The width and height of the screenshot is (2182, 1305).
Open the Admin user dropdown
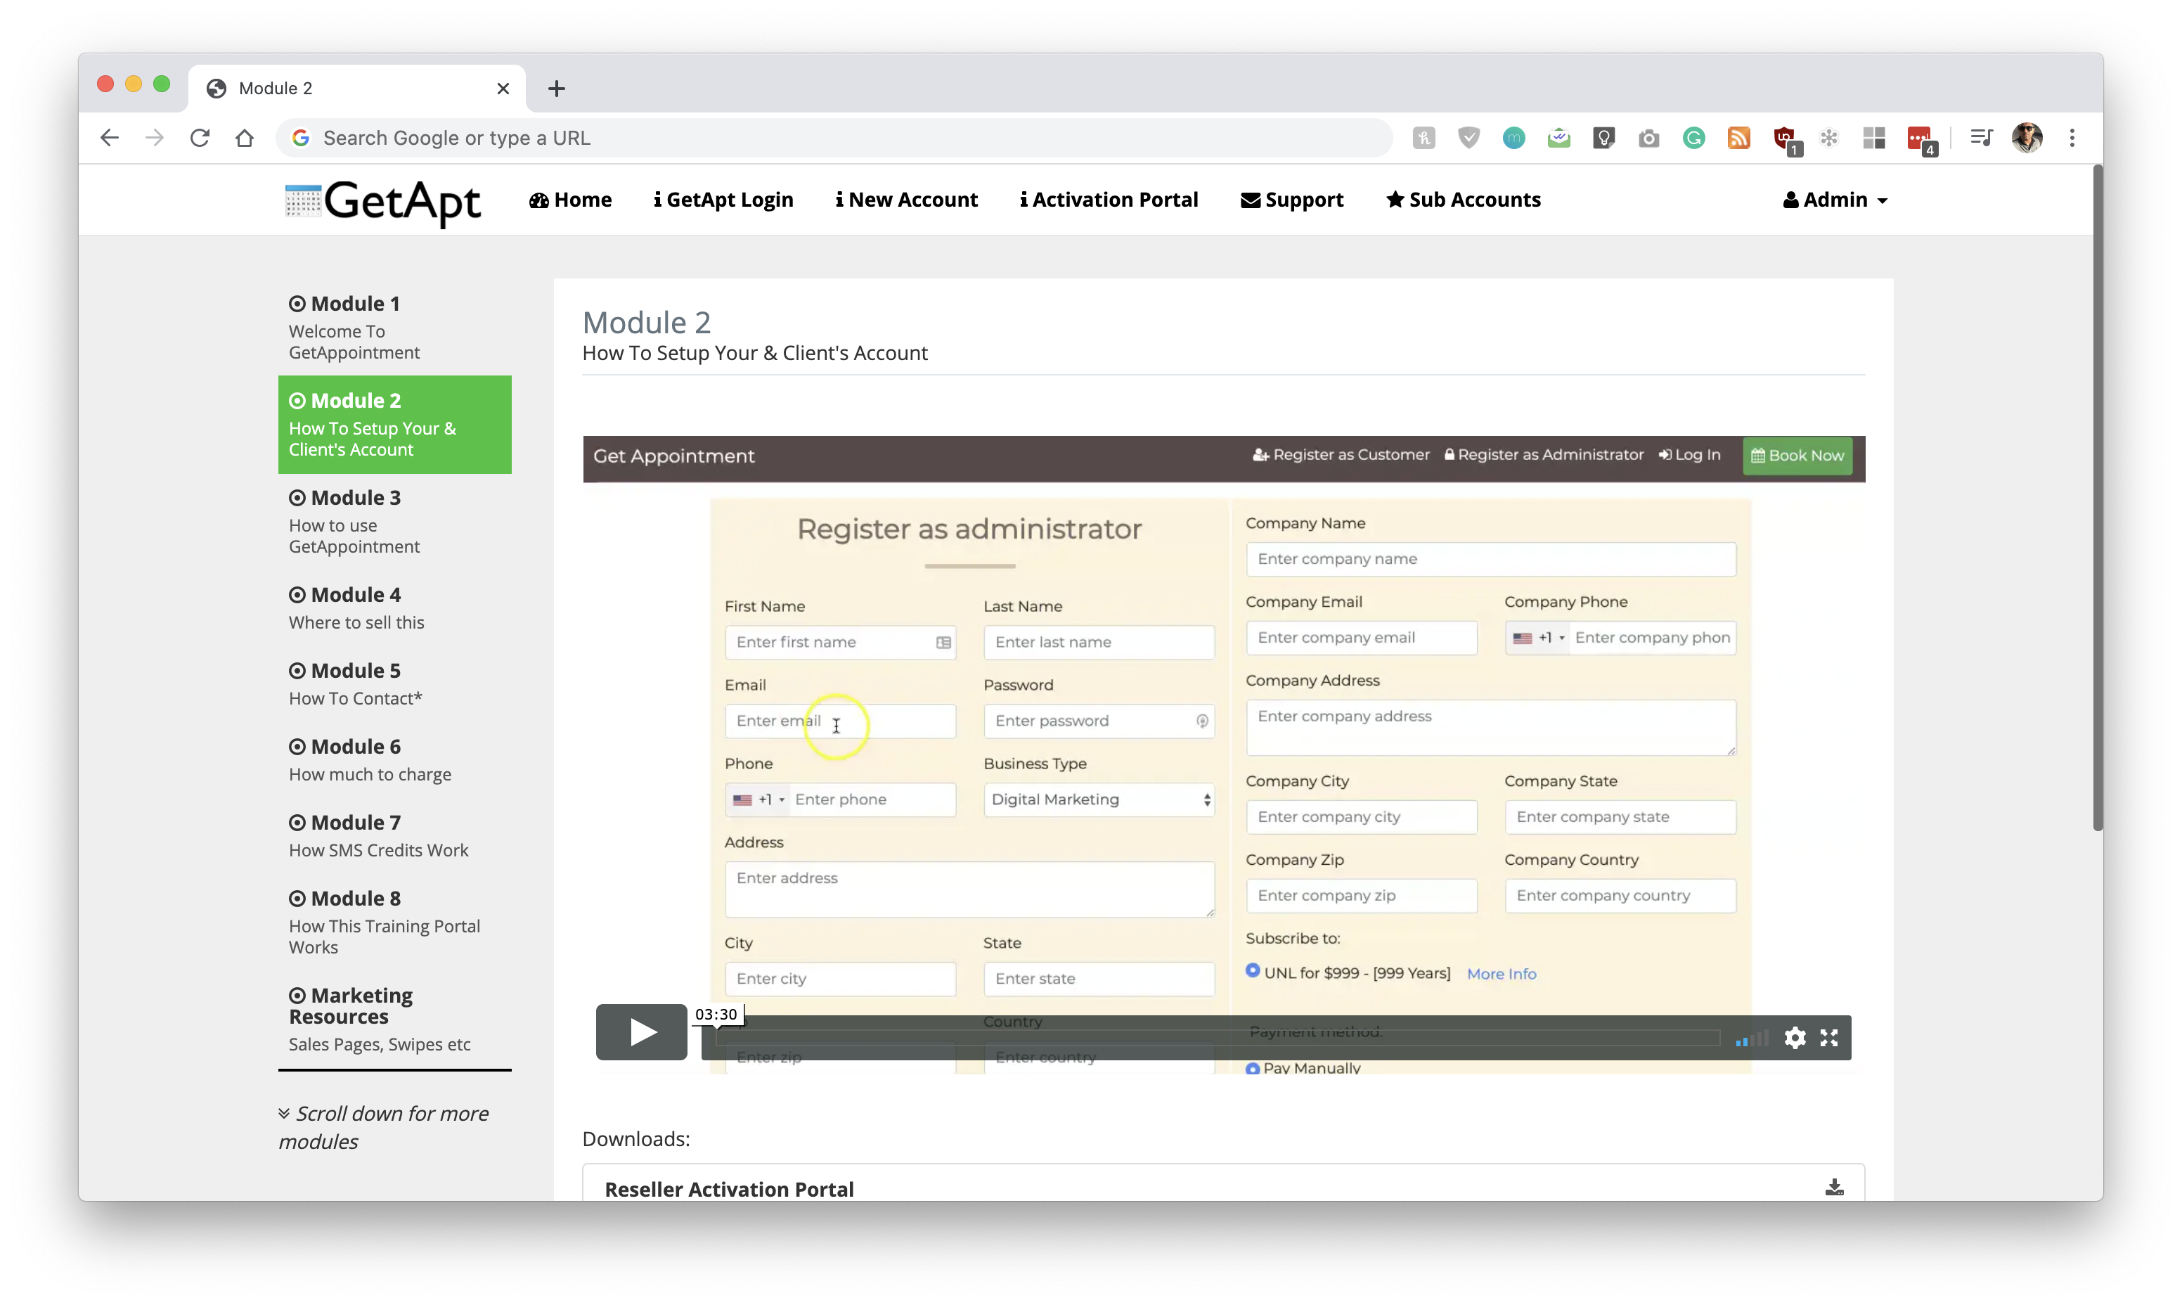1835,200
